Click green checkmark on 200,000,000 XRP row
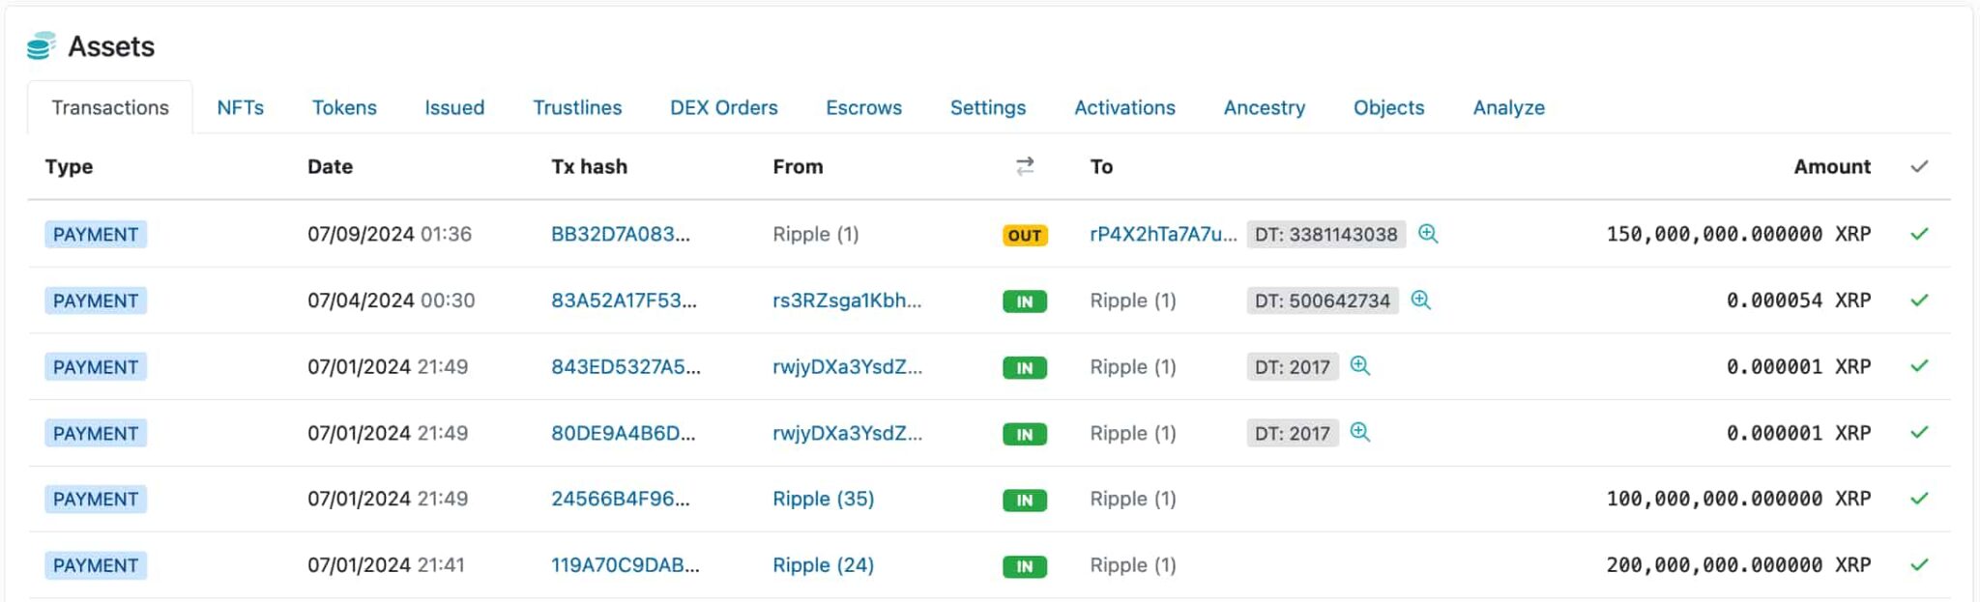Screen dimensions: 1980x602 [1919, 565]
